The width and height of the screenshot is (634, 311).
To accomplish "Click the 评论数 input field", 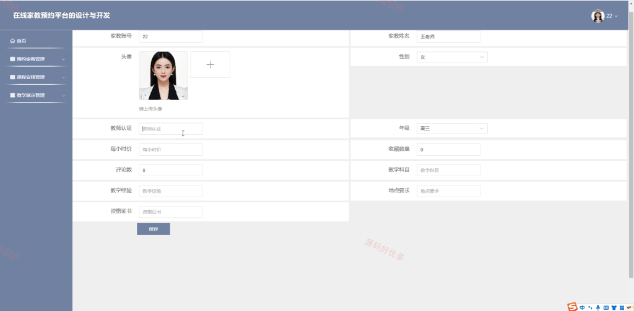I will (x=170, y=171).
